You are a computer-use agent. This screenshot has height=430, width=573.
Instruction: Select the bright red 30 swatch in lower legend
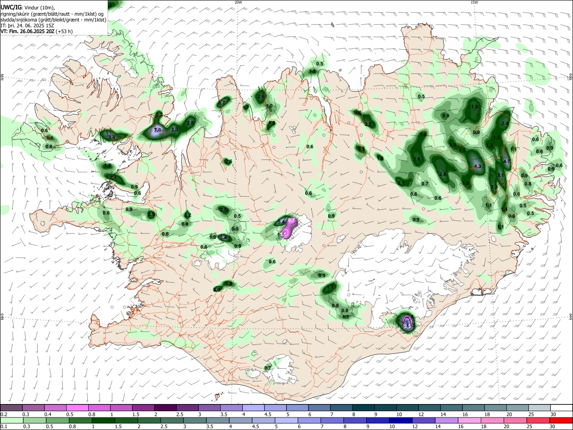pos(560,420)
